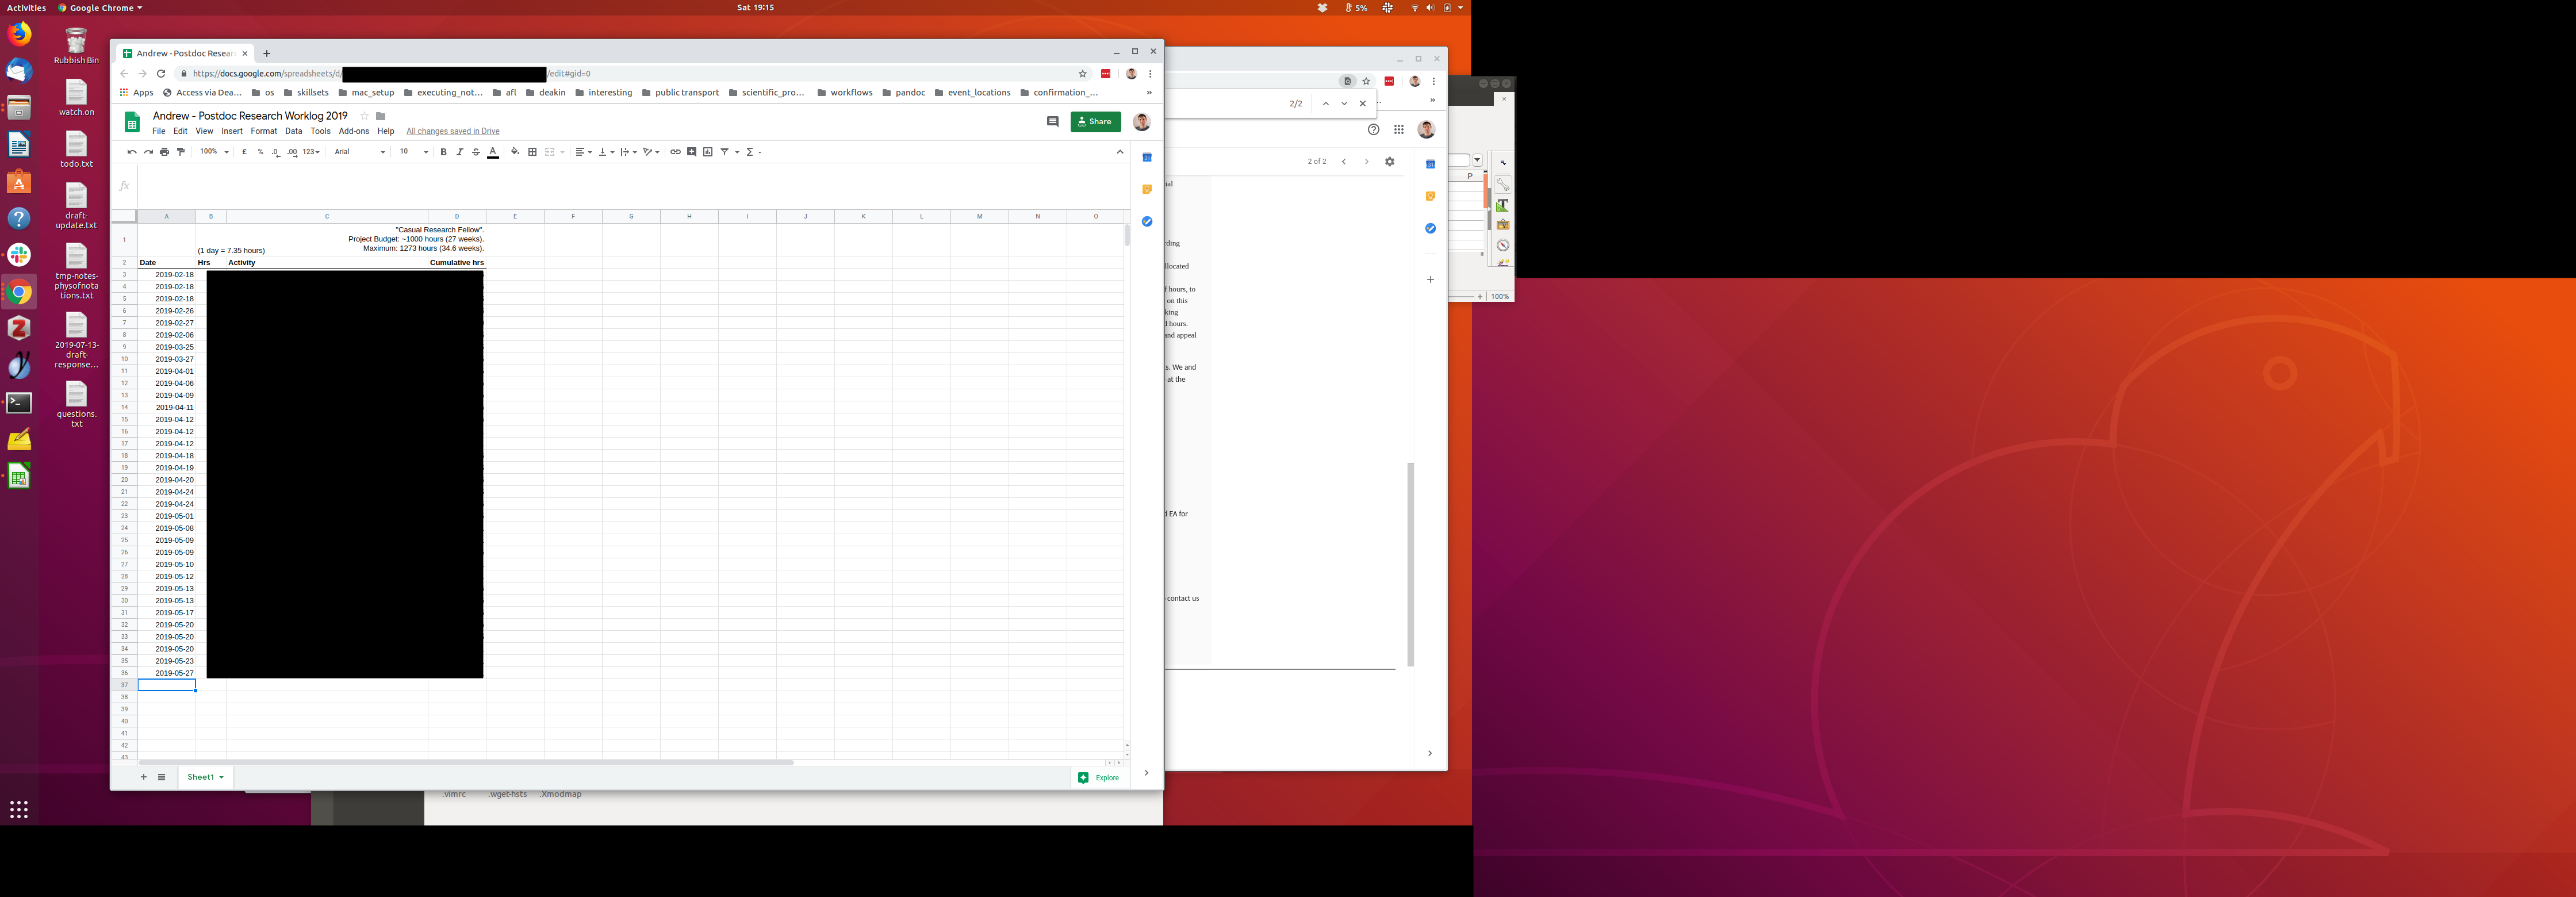This screenshot has width=2576, height=897.
Task: Open Google Keep sidebar icon
Action: click(1147, 189)
